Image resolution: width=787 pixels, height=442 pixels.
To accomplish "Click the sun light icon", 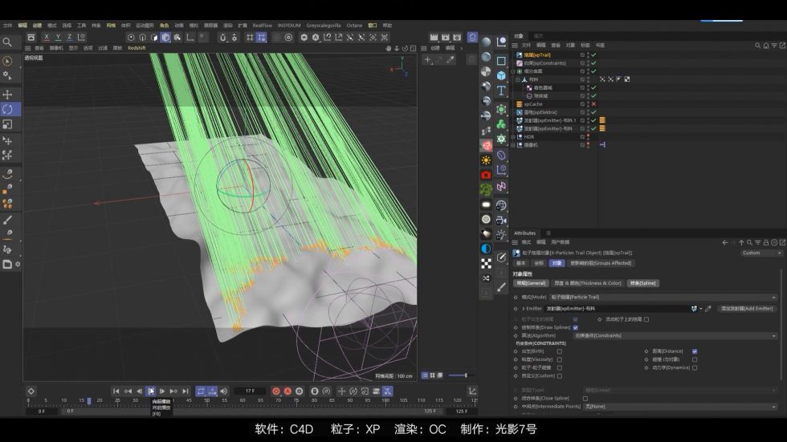I will pyautogui.click(x=486, y=160).
